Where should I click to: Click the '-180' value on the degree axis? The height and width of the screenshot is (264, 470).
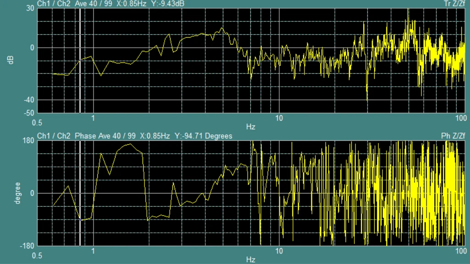click(x=27, y=246)
